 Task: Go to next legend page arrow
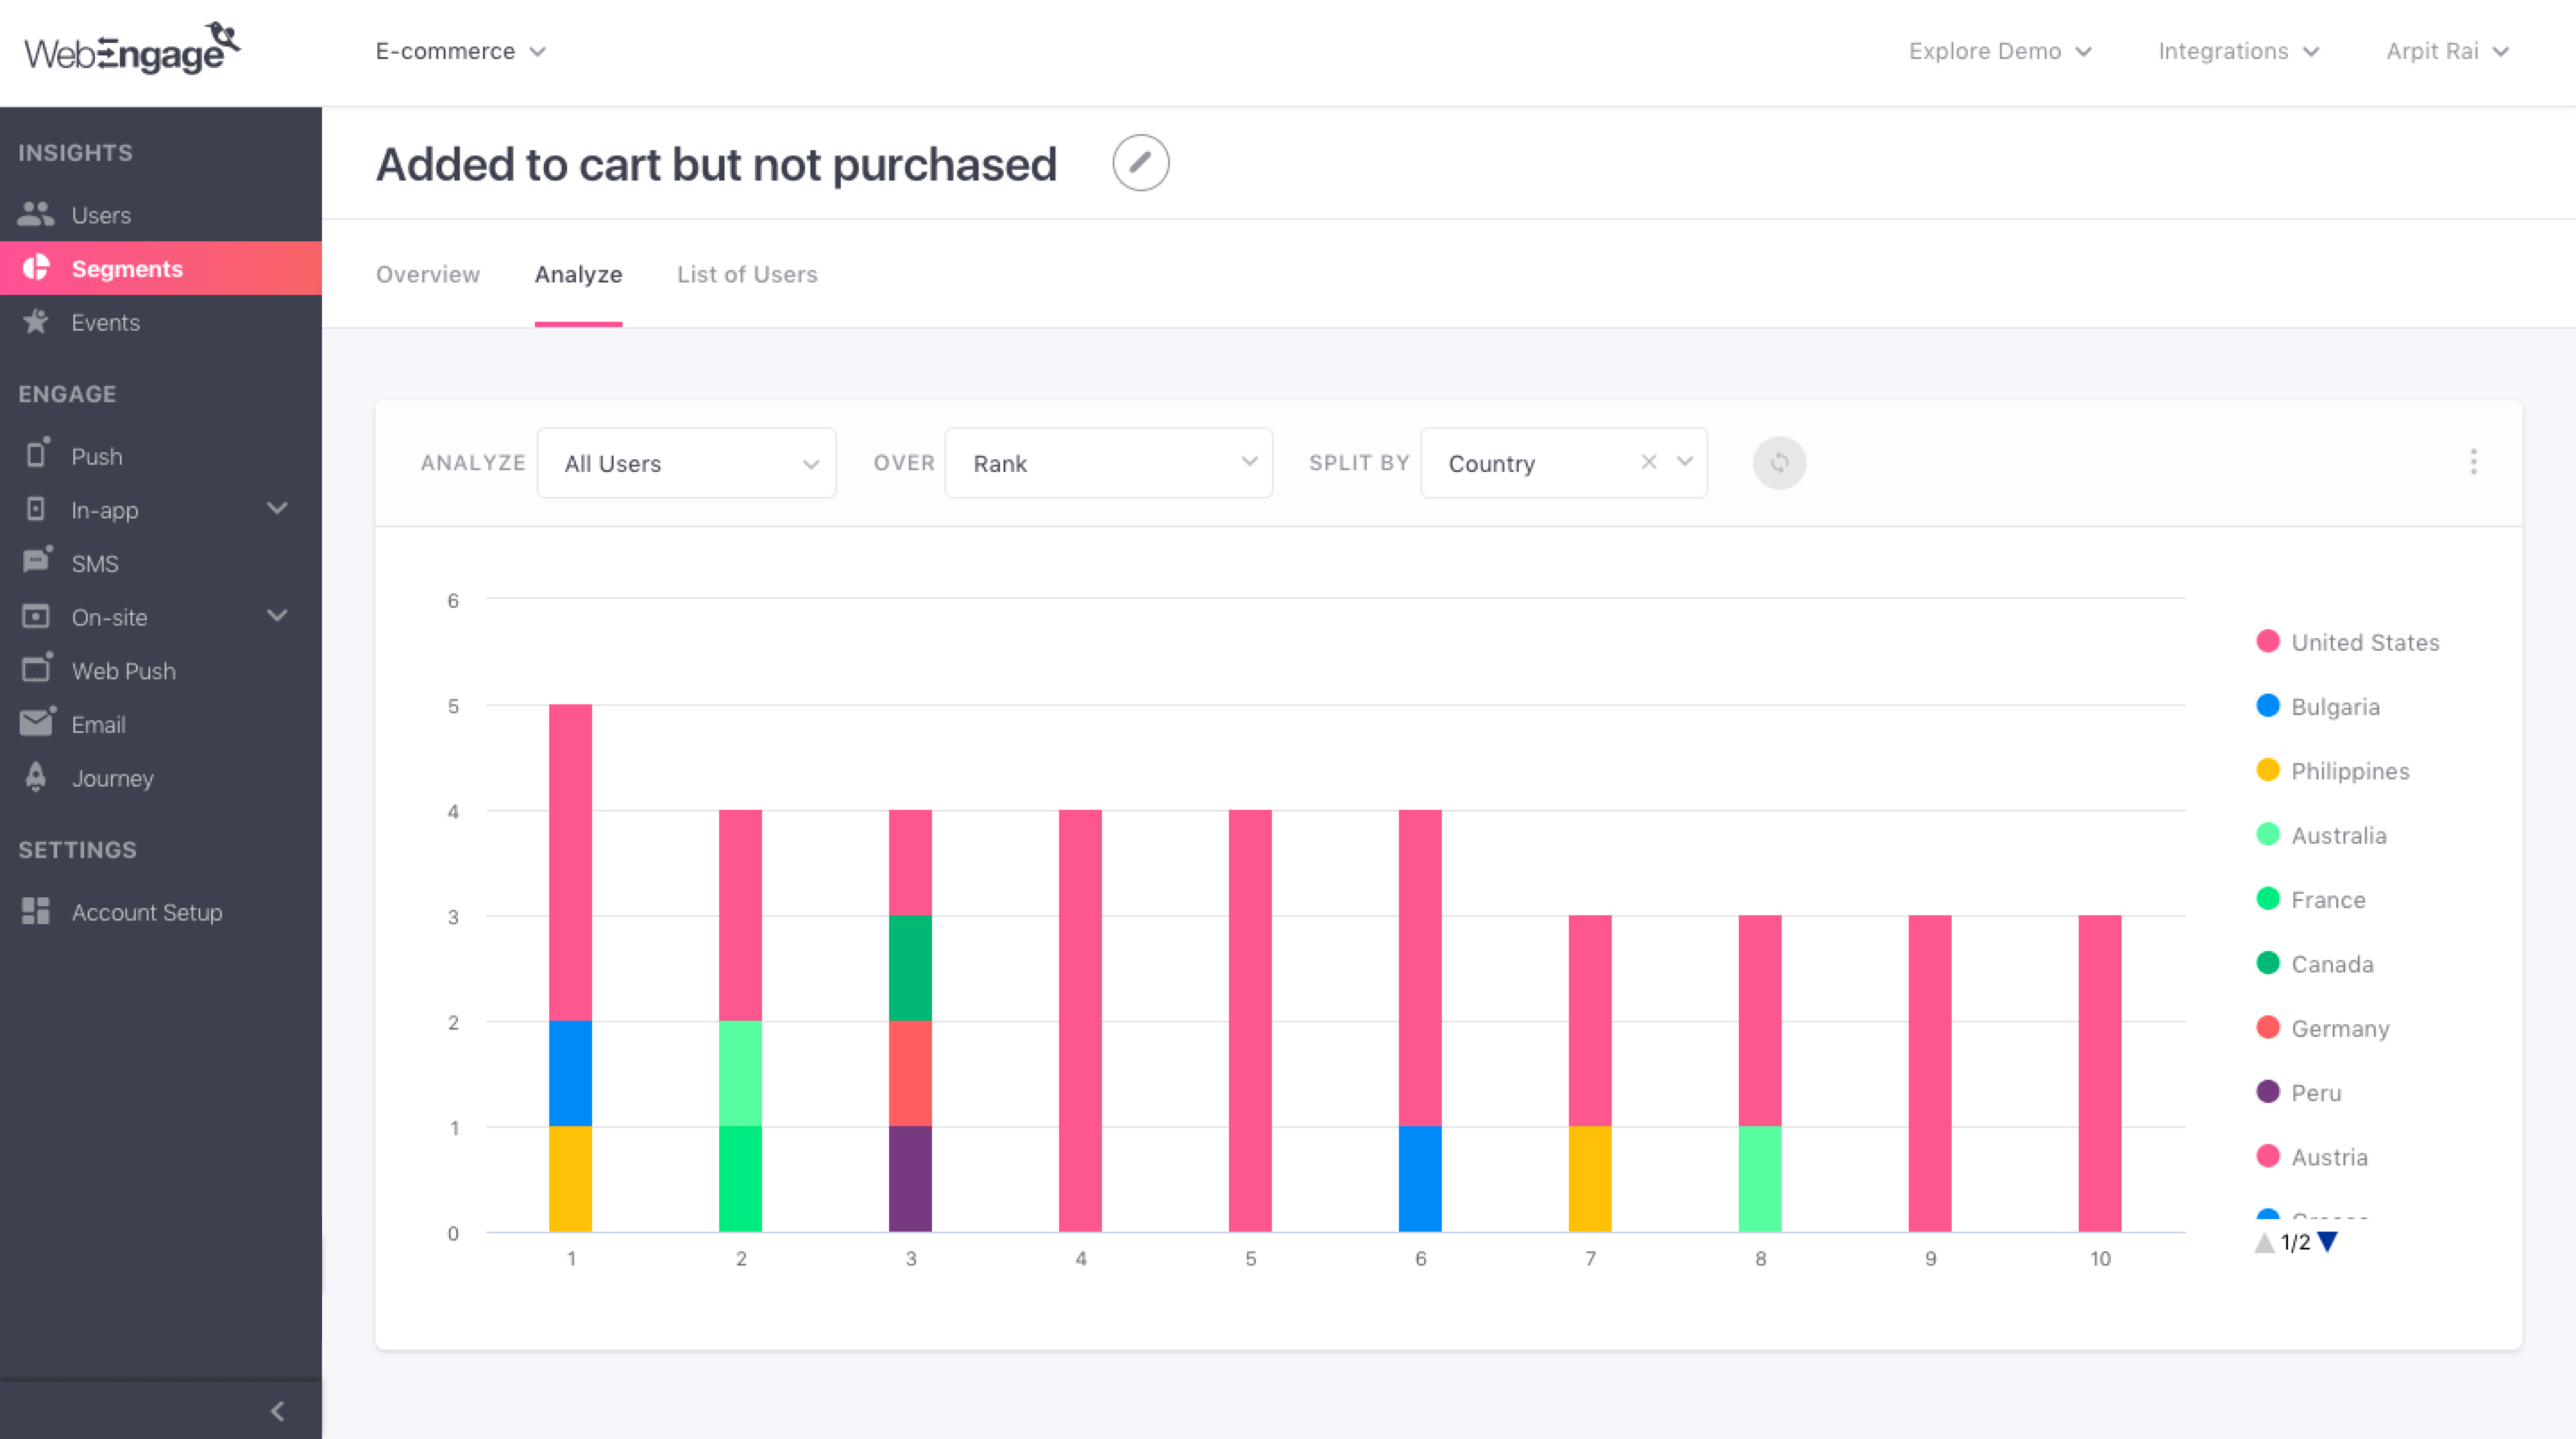[x=2328, y=1242]
